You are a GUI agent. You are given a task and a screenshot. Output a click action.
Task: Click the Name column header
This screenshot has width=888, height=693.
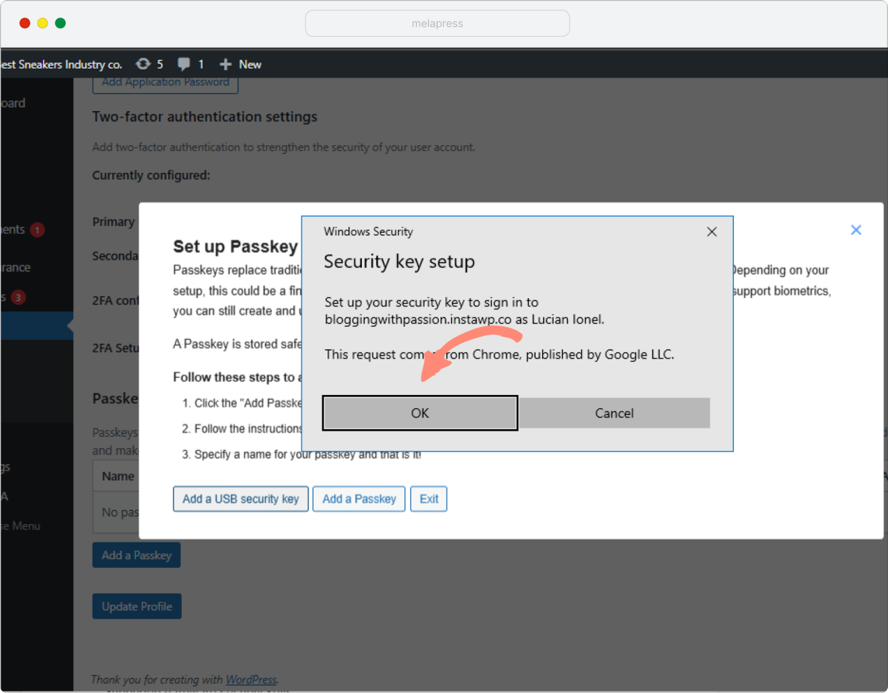point(118,476)
